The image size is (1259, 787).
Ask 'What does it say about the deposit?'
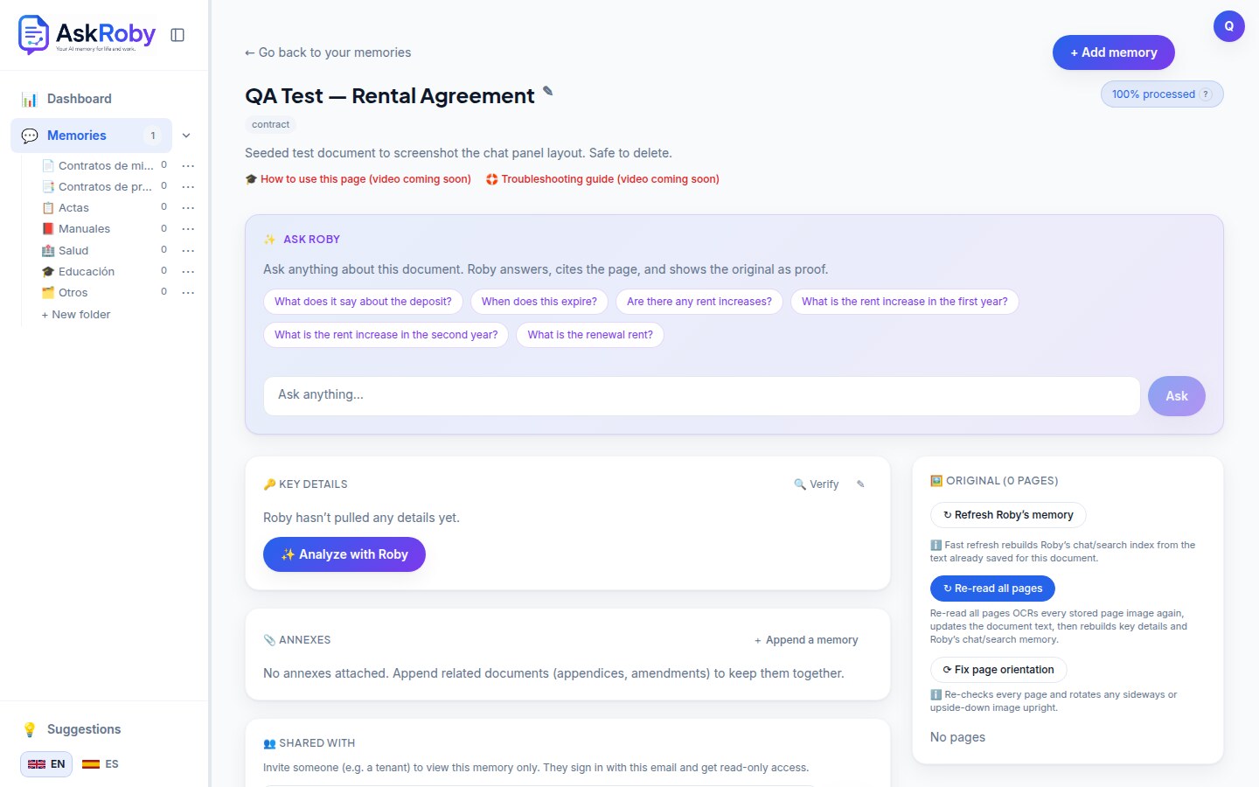(x=363, y=302)
